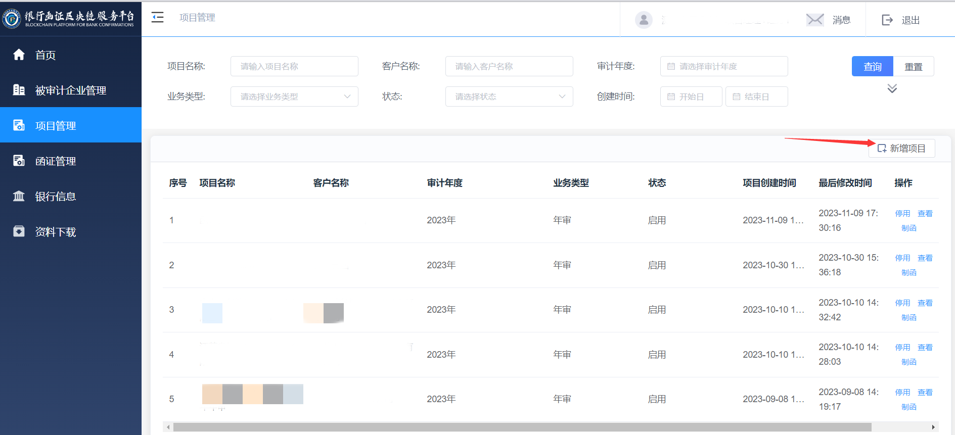Click the horizontal scrollbar right arrow

[933, 427]
